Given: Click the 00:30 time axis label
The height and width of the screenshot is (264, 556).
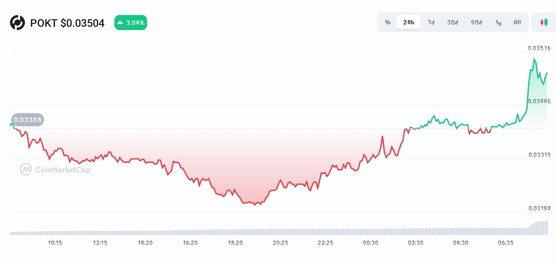Looking at the screenshot, I should coord(370,243).
